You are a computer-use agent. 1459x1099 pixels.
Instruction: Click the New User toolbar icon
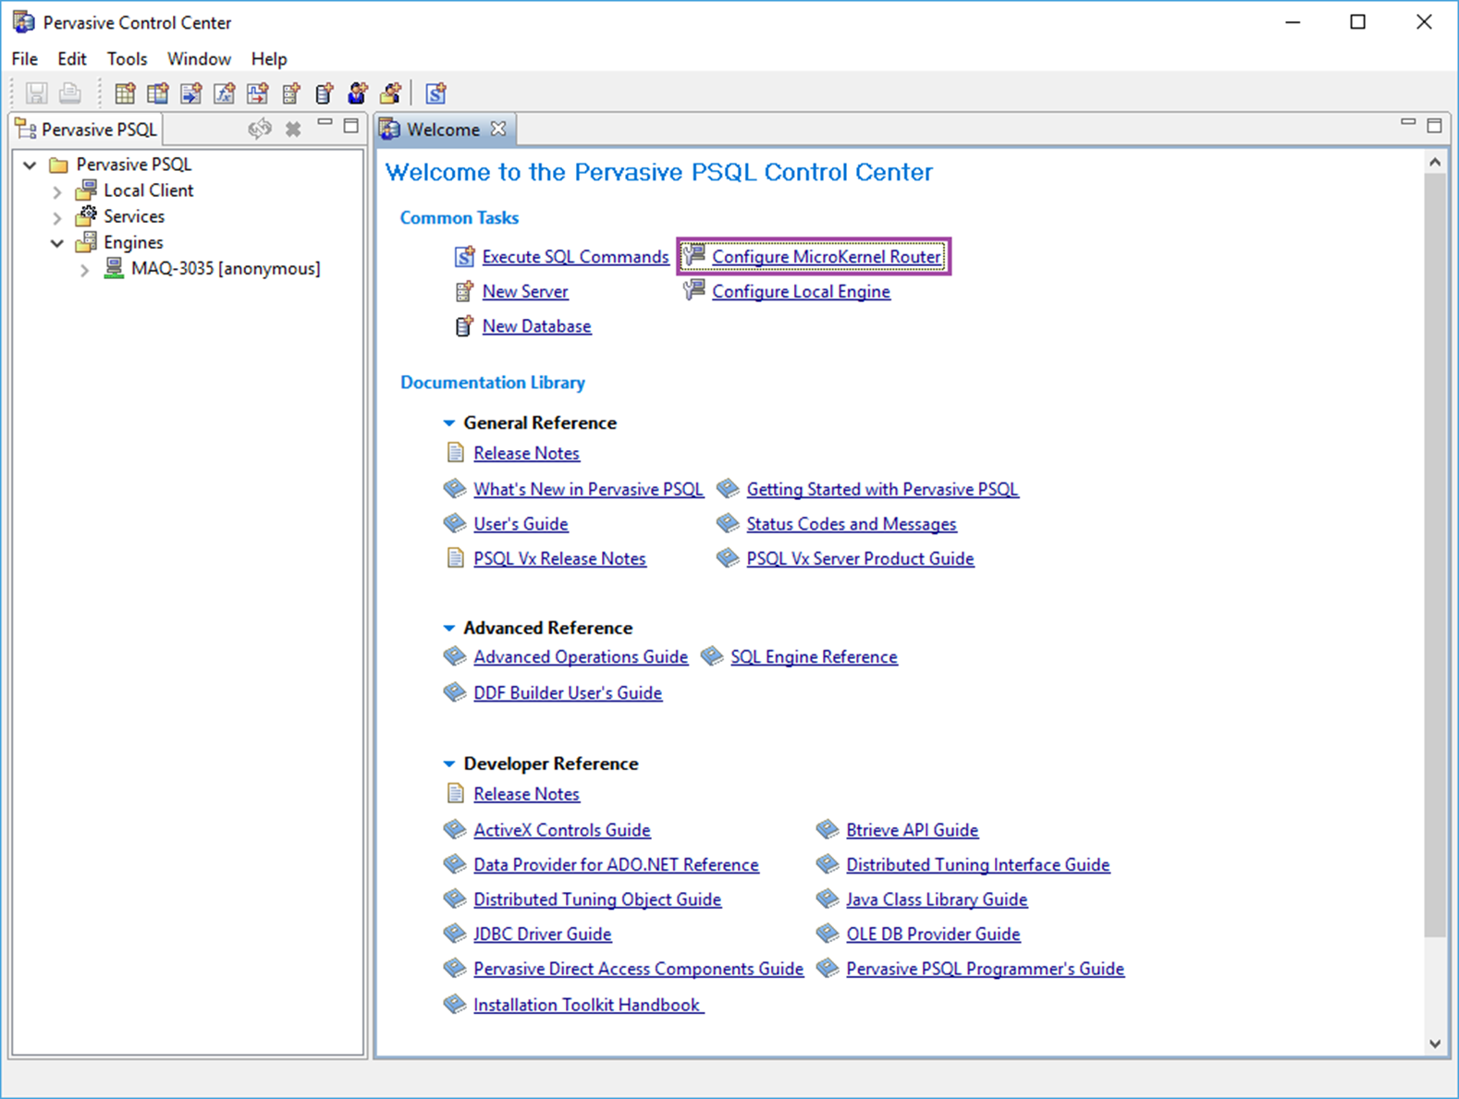tap(358, 93)
